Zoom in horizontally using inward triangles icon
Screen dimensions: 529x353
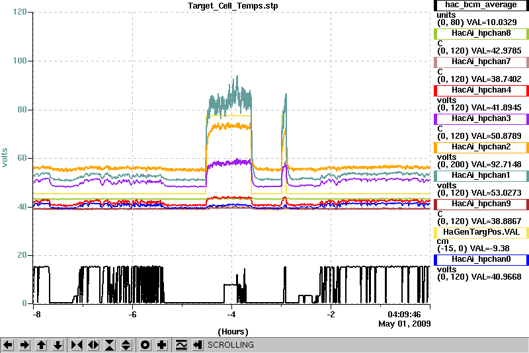(x=77, y=345)
